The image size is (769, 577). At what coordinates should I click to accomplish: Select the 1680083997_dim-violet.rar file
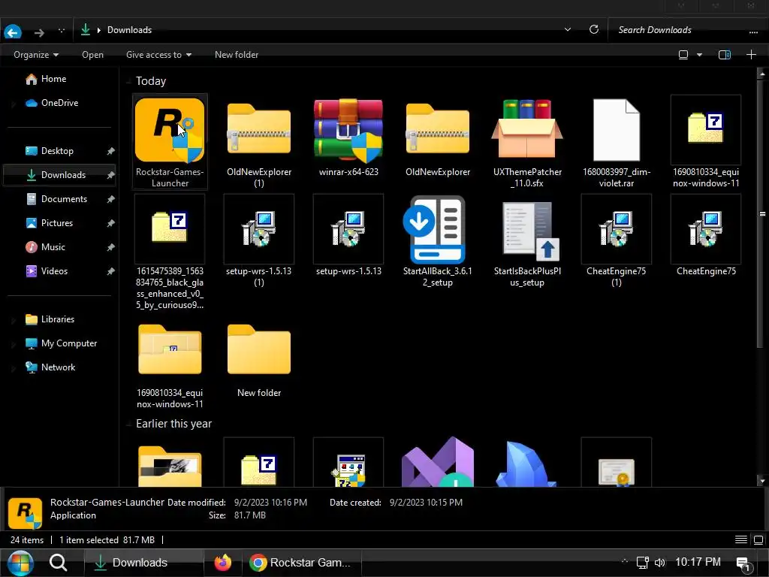pos(617,141)
